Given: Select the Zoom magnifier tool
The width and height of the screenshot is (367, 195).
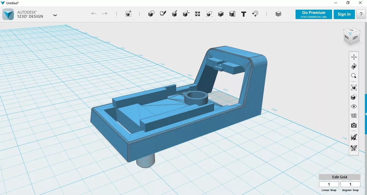Looking at the screenshot, I should [x=354, y=76].
